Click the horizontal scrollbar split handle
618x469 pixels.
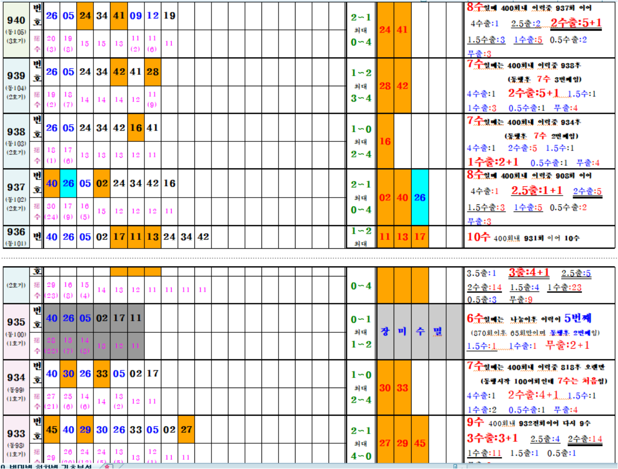point(456,466)
